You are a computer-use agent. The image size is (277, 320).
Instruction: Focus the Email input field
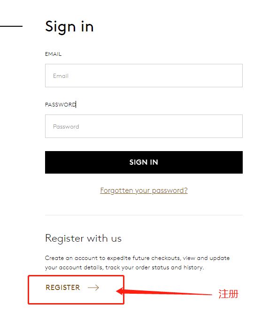[144, 76]
